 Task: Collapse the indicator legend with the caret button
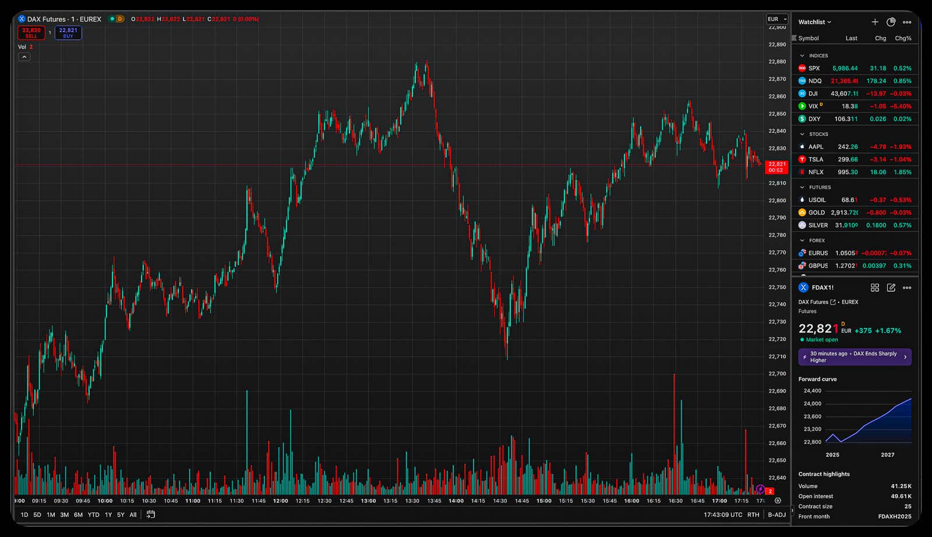point(24,57)
